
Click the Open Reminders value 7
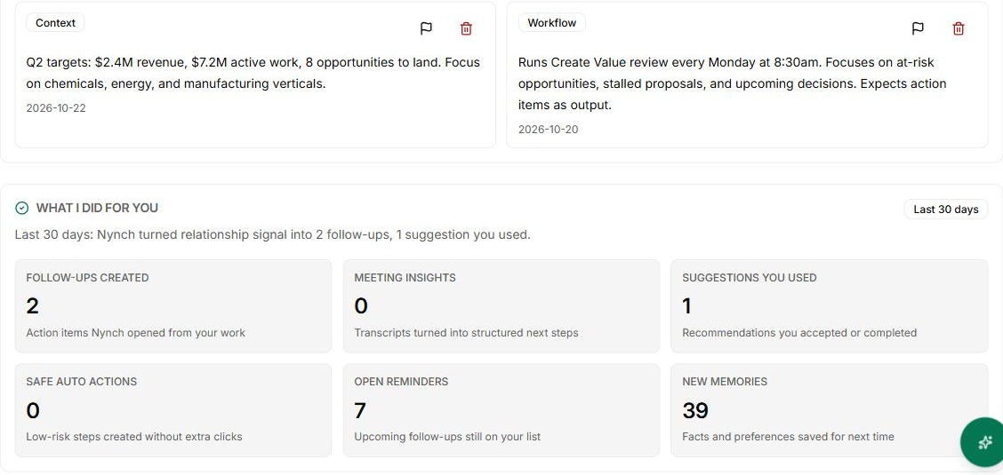[x=360, y=410]
